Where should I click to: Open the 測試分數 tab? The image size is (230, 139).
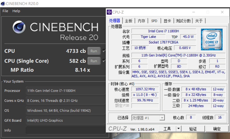(x=183, y=21)
